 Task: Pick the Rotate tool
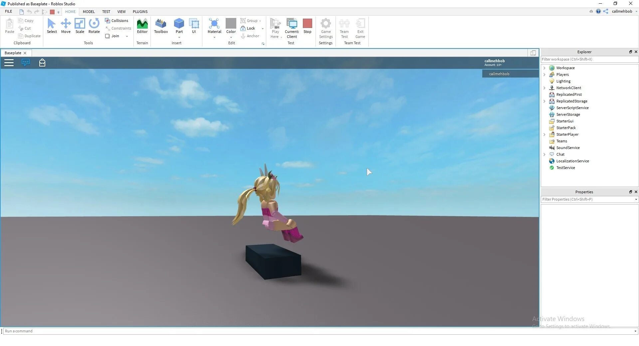tap(94, 26)
